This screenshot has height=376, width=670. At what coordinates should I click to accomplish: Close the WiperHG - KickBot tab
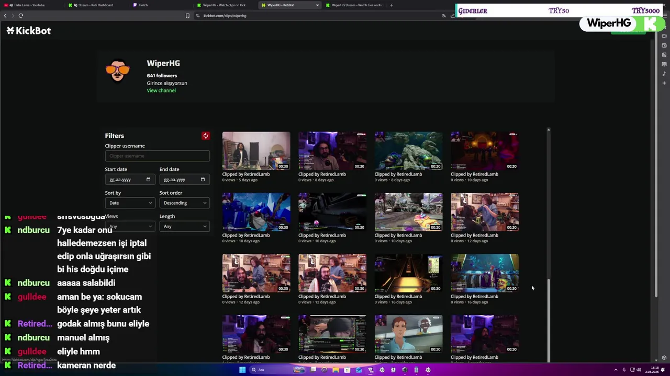(x=317, y=5)
